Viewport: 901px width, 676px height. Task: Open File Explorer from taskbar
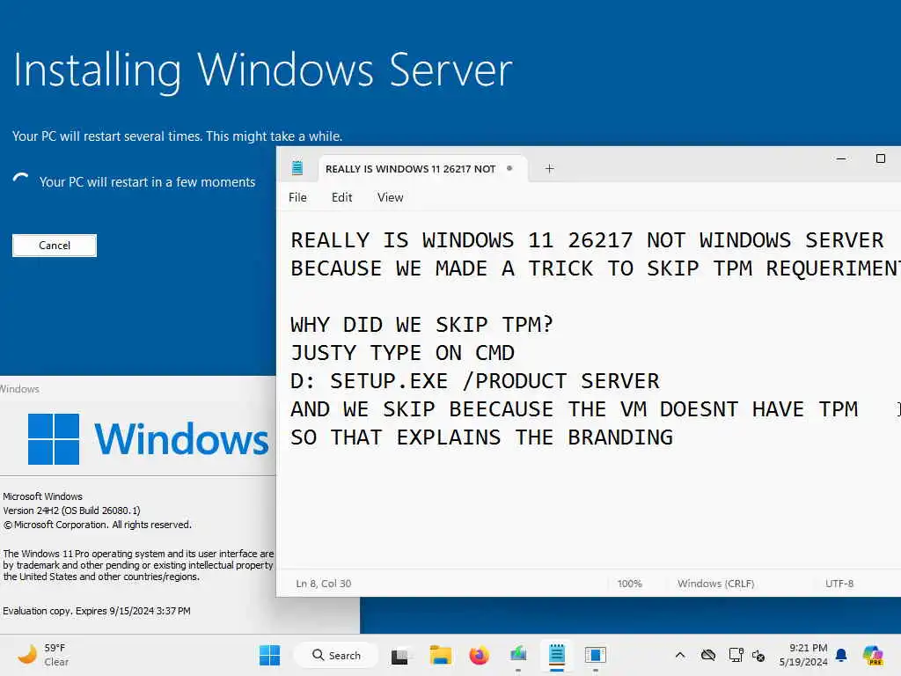click(x=441, y=655)
